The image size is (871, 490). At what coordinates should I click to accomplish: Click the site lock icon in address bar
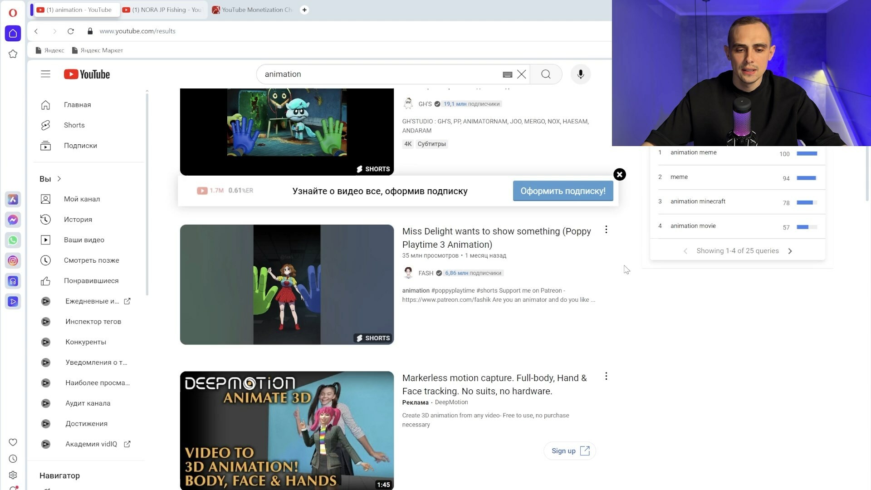90,31
